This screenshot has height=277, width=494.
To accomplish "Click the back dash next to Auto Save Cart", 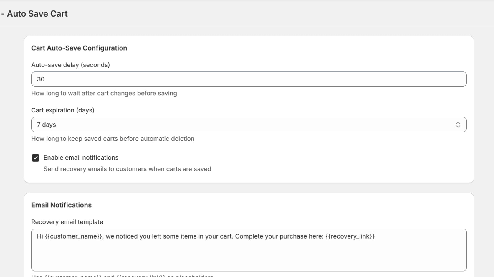I will [2, 14].
